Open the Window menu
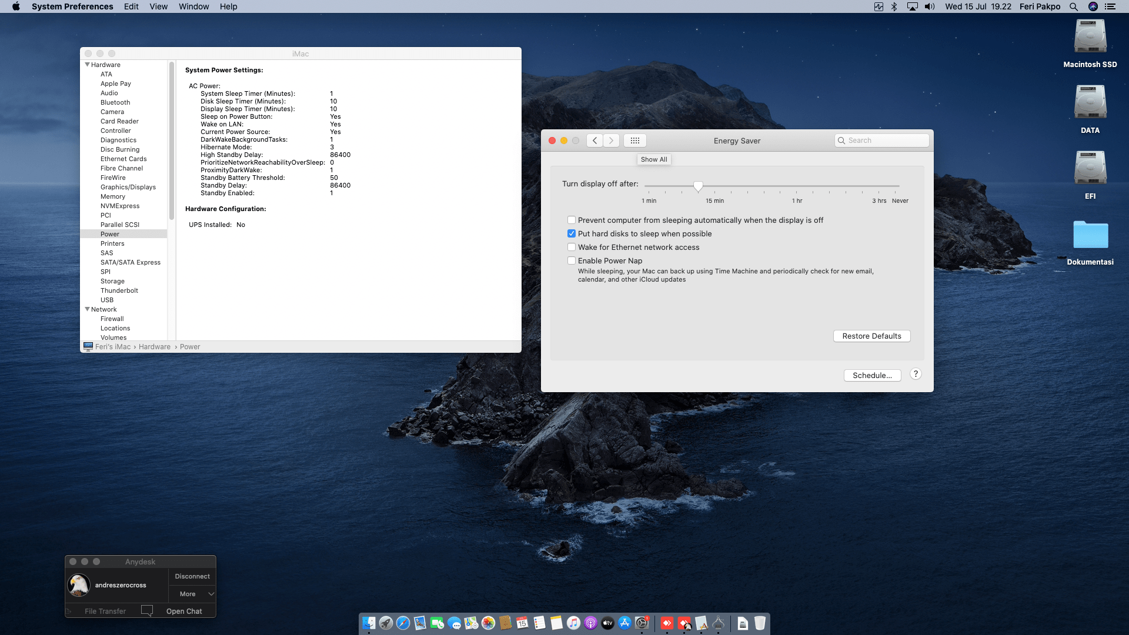 (x=193, y=6)
